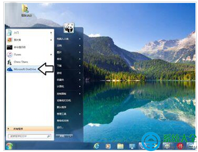Screen dimensions: 198x152
Task: Expand All Programs (所有程序)
Action: click(30, 129)
